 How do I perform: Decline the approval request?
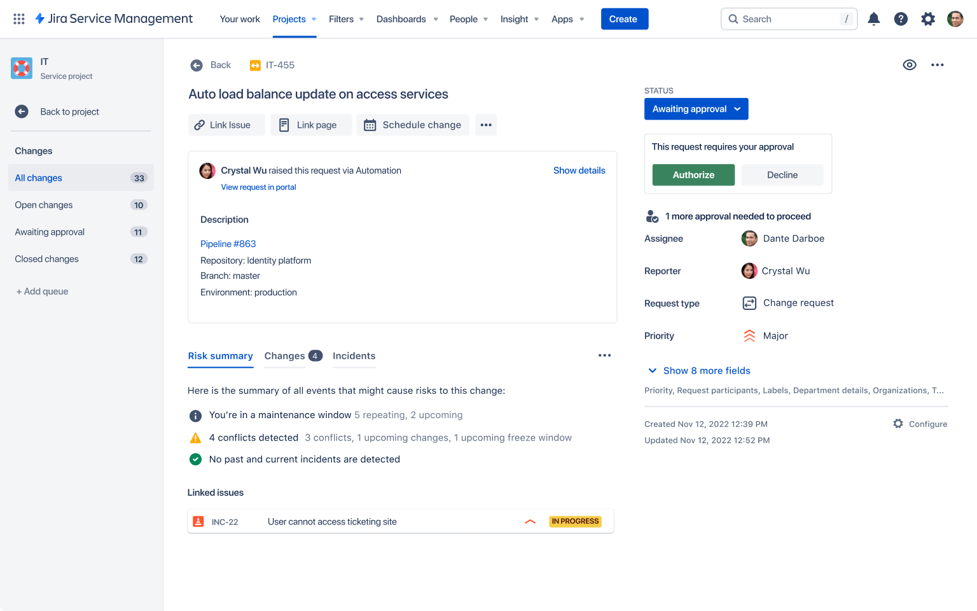click(x=782, y=175)
